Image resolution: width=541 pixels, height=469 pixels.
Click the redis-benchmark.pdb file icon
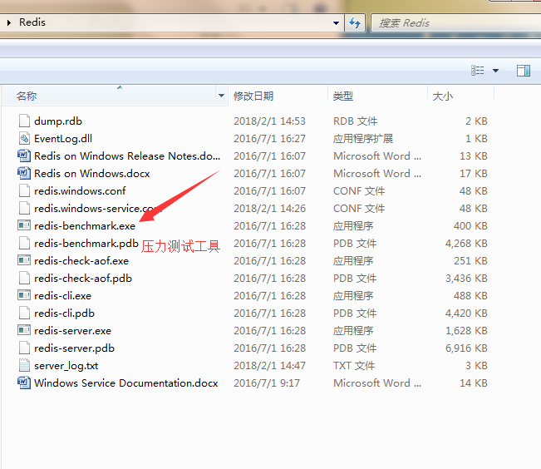tap(24, 243)
